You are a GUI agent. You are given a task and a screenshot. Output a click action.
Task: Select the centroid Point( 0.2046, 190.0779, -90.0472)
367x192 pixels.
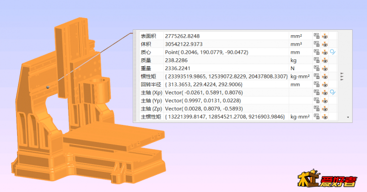pyautogui.click(x=206, y=52)
